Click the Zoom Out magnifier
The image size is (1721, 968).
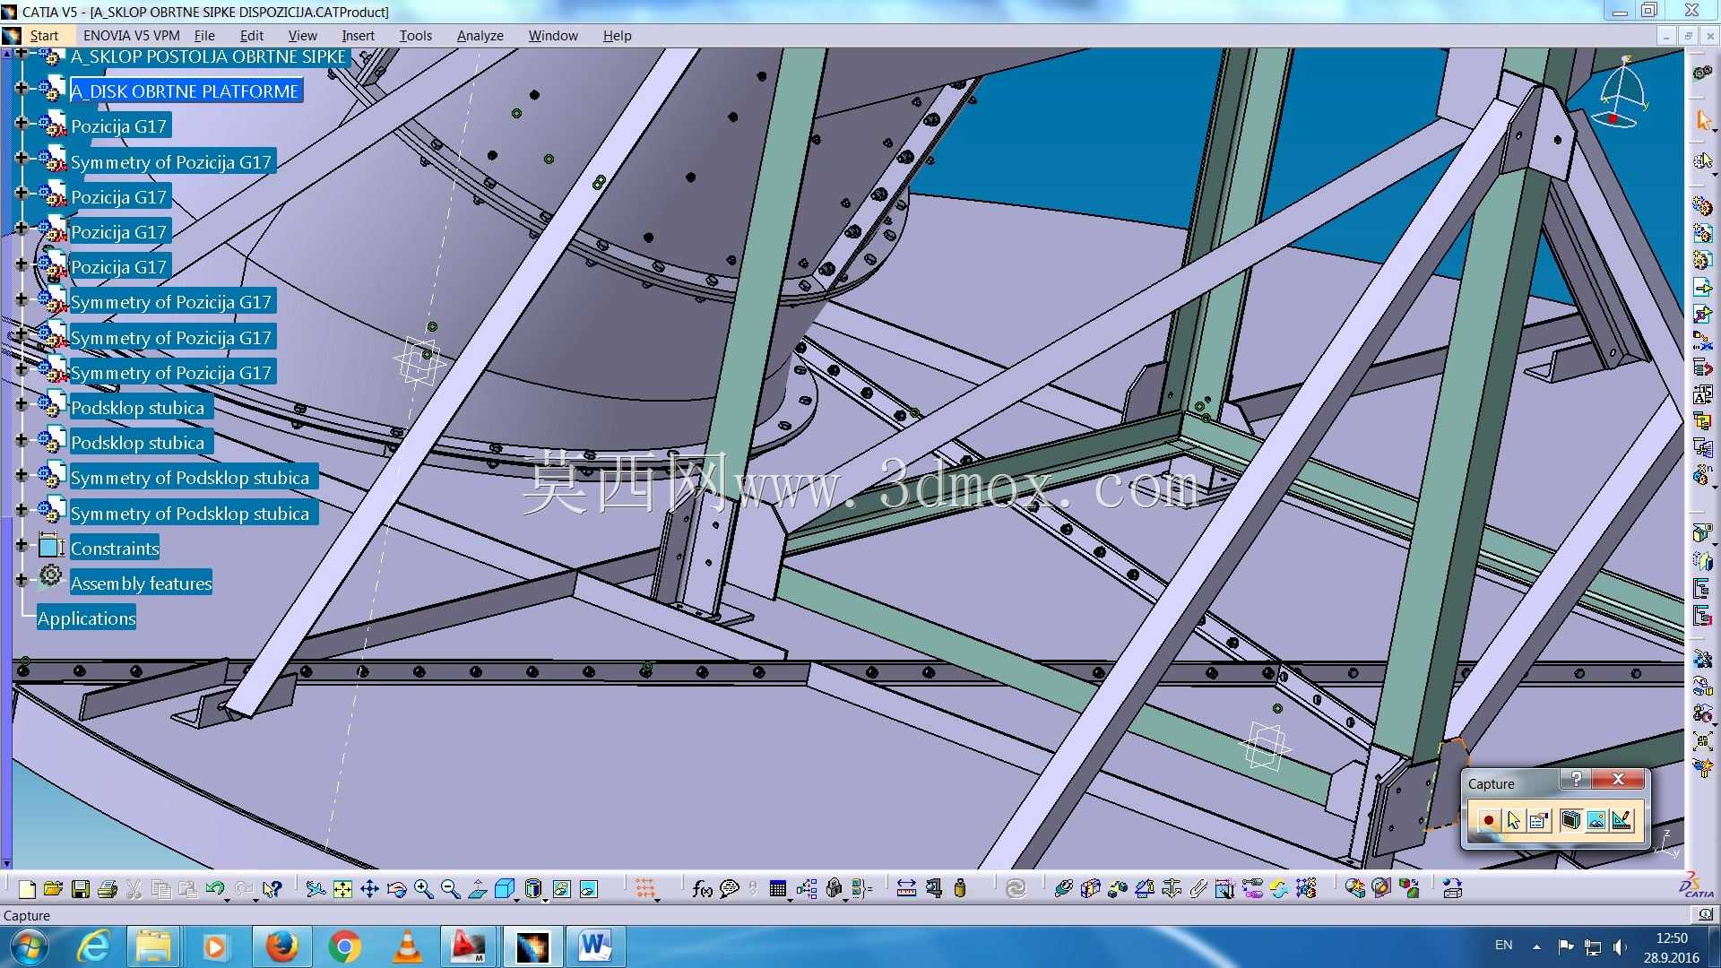pyautogui.click(x=450, y=889)
